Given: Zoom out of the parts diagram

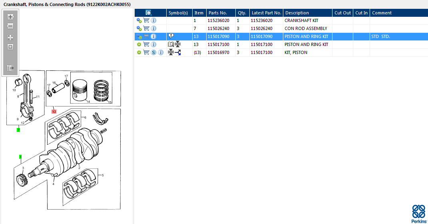Looking at the screenshot, I should pyautogui.click(x=10, y=26).
